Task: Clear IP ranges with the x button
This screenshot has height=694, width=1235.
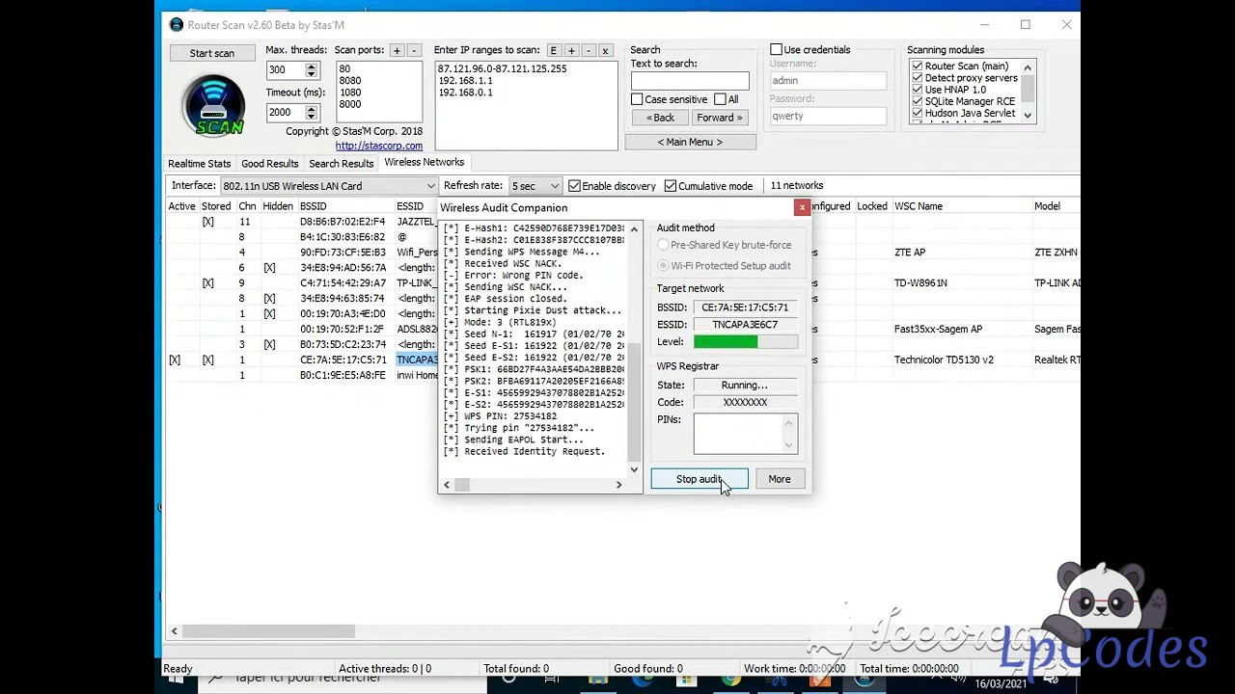Action: coord(605,50)
